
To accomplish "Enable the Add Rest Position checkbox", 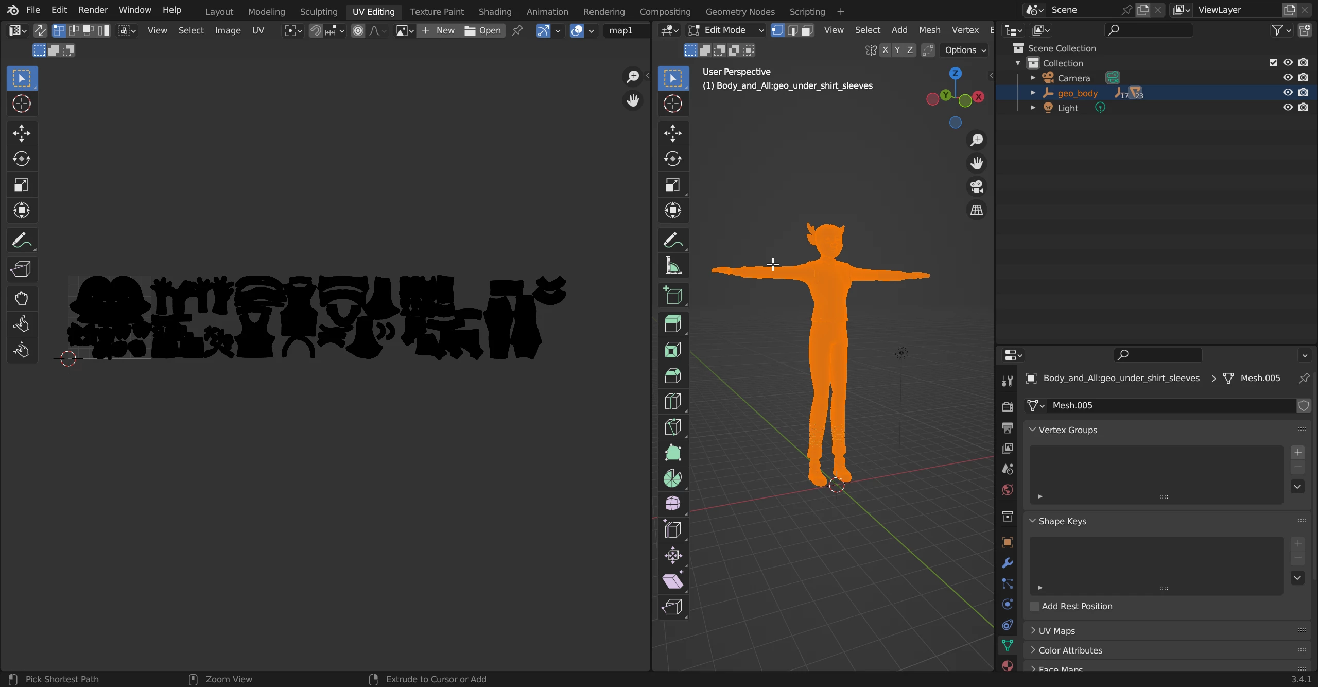I will coord(1034,606).
